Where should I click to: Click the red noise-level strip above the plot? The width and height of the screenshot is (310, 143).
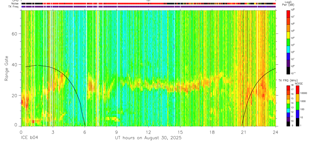click(148, 4)
